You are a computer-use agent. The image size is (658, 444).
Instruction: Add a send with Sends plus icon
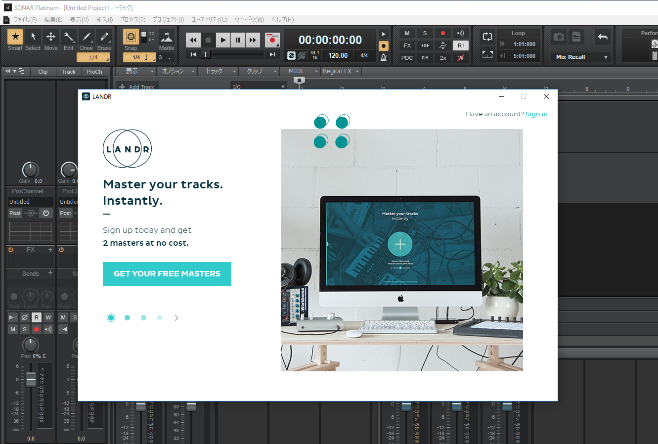click(x=50, y=273)
